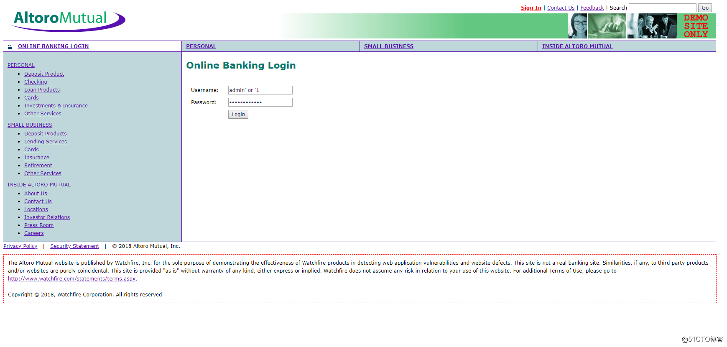Click the © 2018 Altoro Mutual, Inc. text

(x=146, y=246)
